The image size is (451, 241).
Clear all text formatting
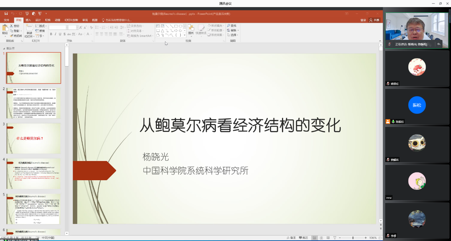point(91,27)
